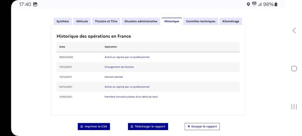The height and width of the screenshot is (136, 302).
Task: Tap the picture notification icon near clock
Action: coord(35,4)
